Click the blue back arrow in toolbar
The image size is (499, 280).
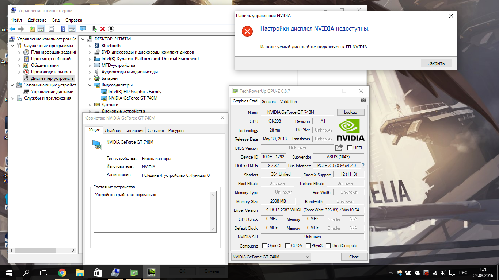pyautogui.click(x=12, y=29)
